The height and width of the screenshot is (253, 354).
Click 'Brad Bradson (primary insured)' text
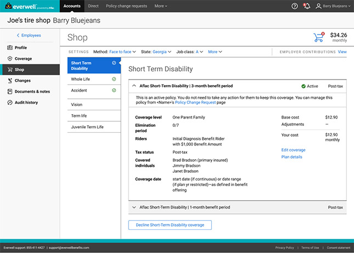(200, 160)
